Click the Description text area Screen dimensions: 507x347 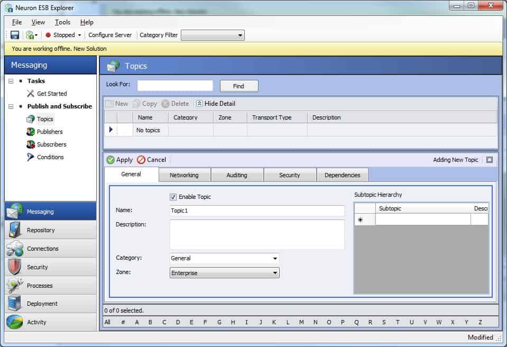pyautogui.click(x=257, y=234)
